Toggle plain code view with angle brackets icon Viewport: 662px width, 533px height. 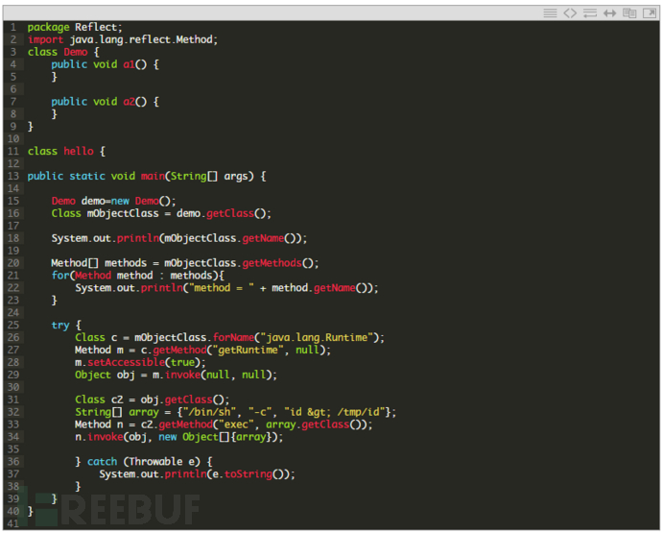tap(570, 13)
